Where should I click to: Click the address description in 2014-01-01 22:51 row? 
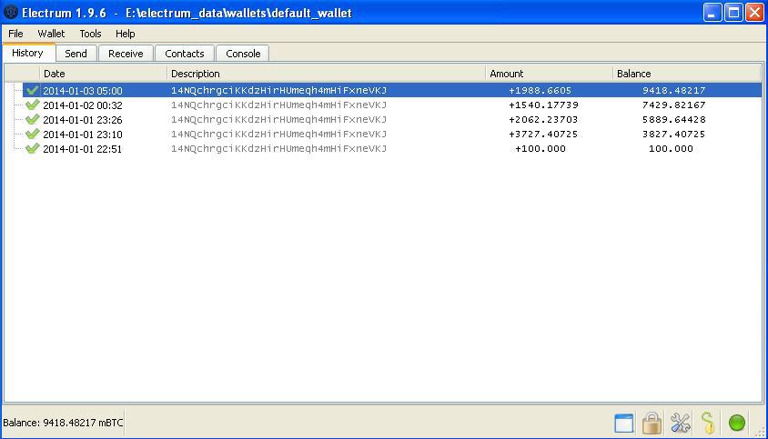point(278,149)
